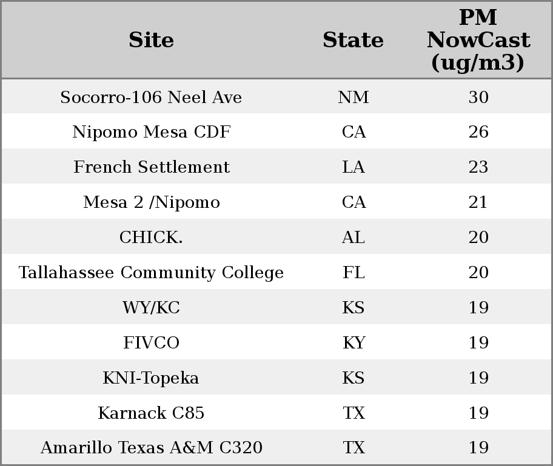Select the Socorro-106 Neel Ave site cell

pyautogui.click(x=151, y=97)
